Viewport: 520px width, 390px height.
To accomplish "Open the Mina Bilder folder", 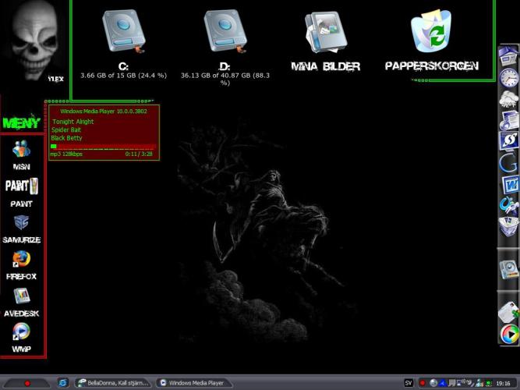I will click(326, 33).
